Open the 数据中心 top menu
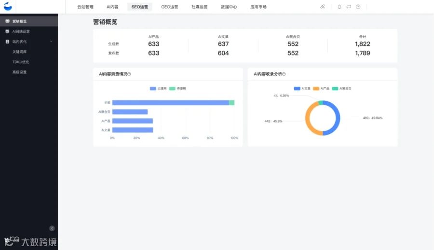434x250 pixels. tap(229, 7)
